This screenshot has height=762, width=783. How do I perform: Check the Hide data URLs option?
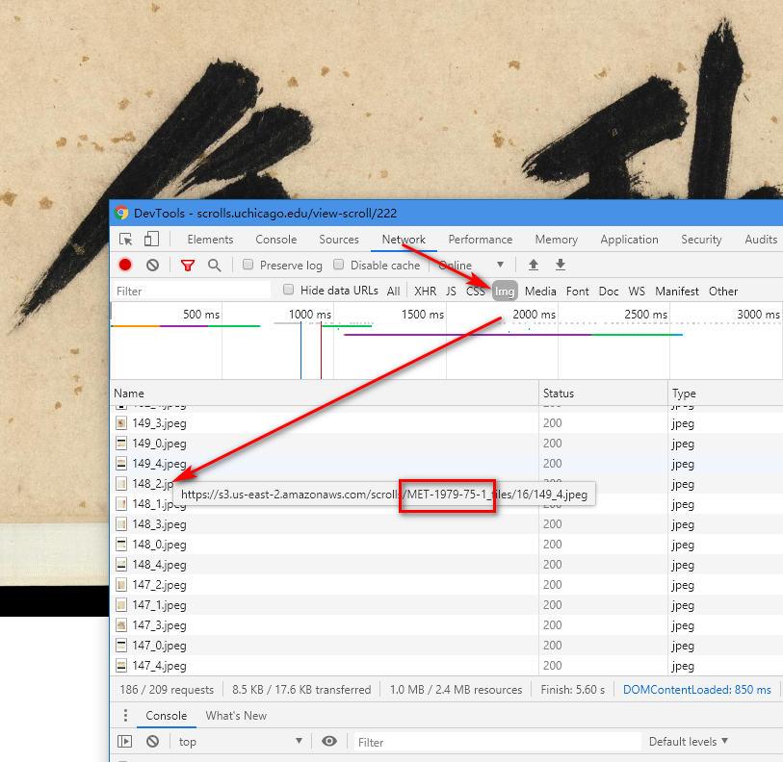click(x=288, y=290)
